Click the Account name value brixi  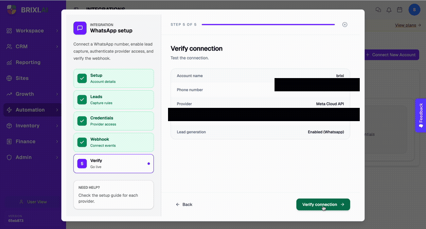[x=340, y=76]
